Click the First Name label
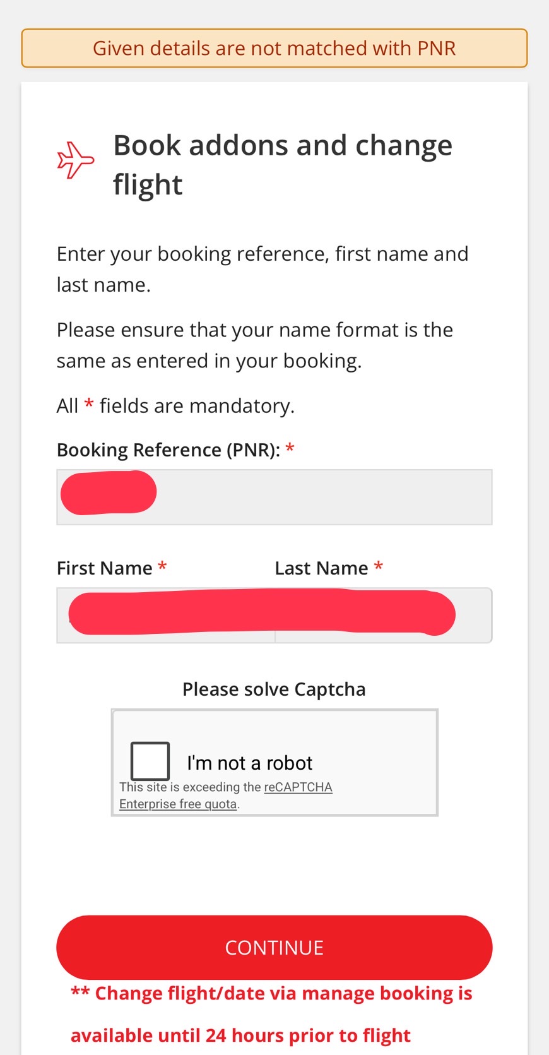The image size is (549, 1055). (x=105, y=568)
